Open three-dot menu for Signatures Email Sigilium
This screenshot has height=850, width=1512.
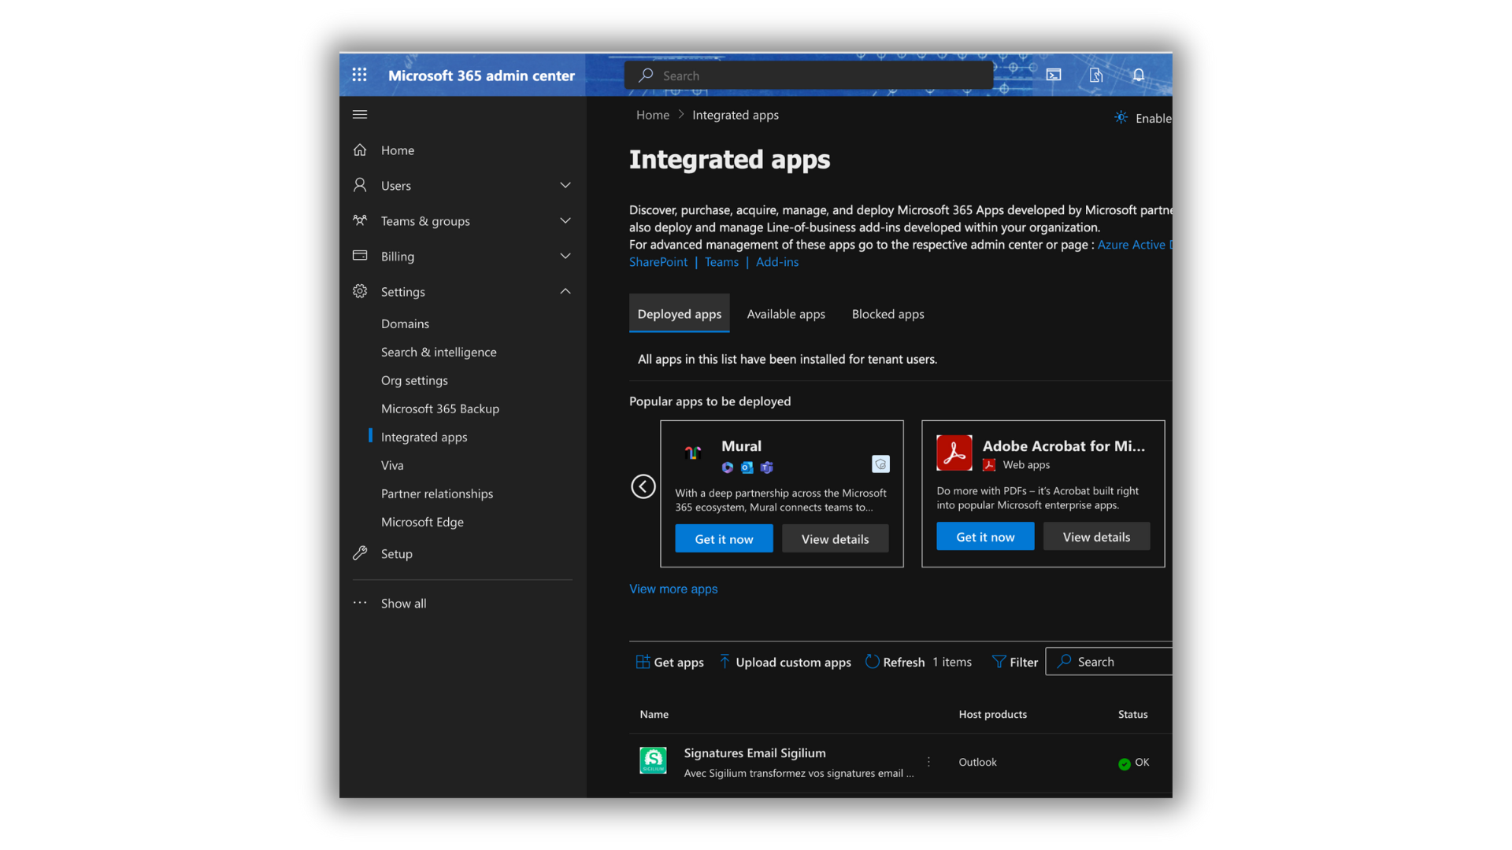(928, 762)
